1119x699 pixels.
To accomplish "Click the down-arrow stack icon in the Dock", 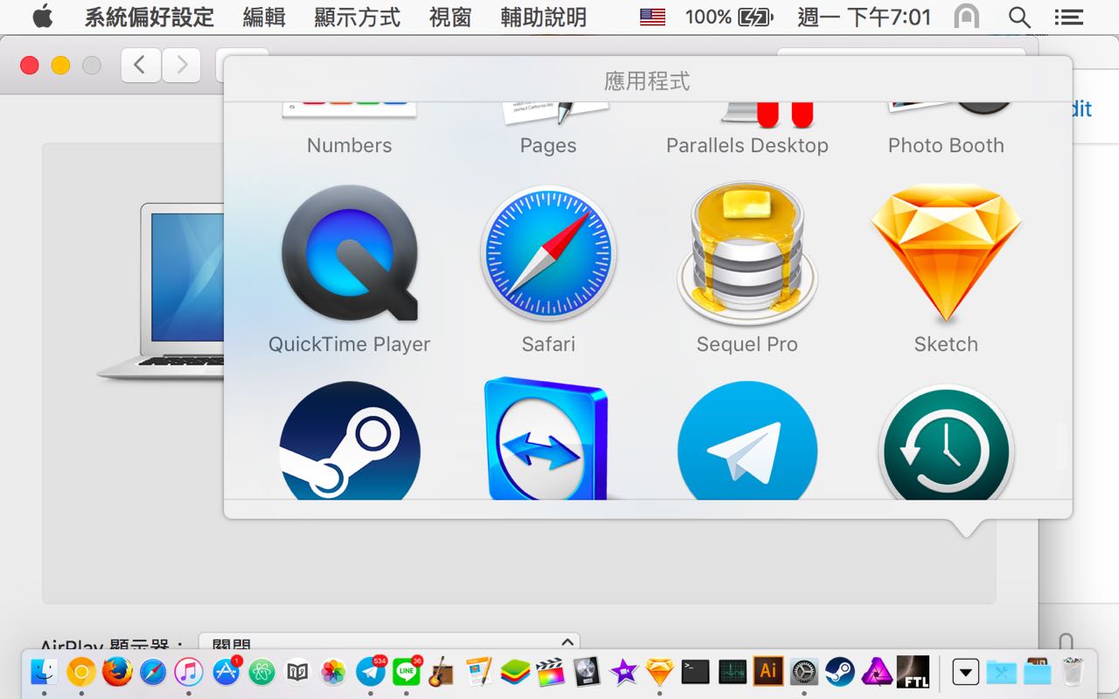I will (965, 671).
